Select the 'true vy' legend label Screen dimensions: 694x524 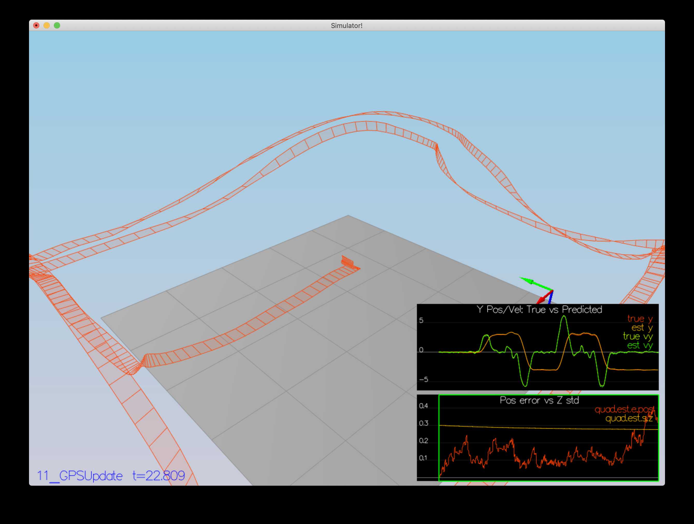pyautogui.click(x=638, y=337)
